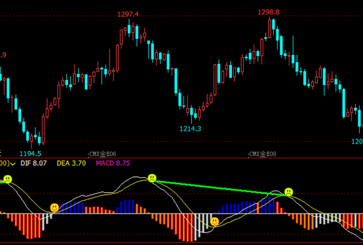Select the CMX金E06 contract marker
Image resolution: width=363 pixels, height=245 pixels.
tap(103, 154)
